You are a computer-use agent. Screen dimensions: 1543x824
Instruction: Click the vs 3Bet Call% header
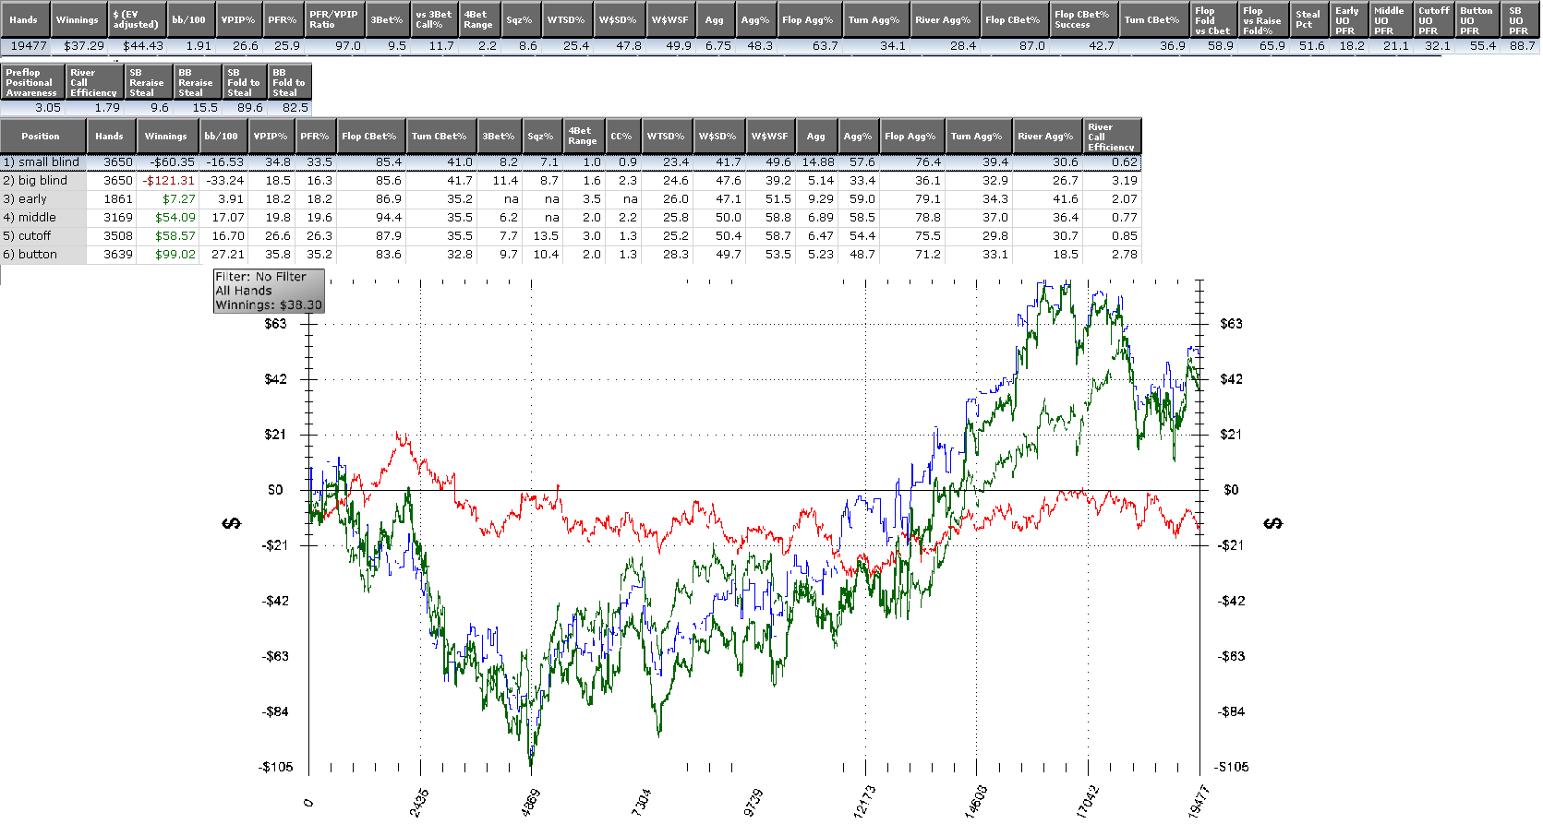pyautogui.click(x=434, y=19)
